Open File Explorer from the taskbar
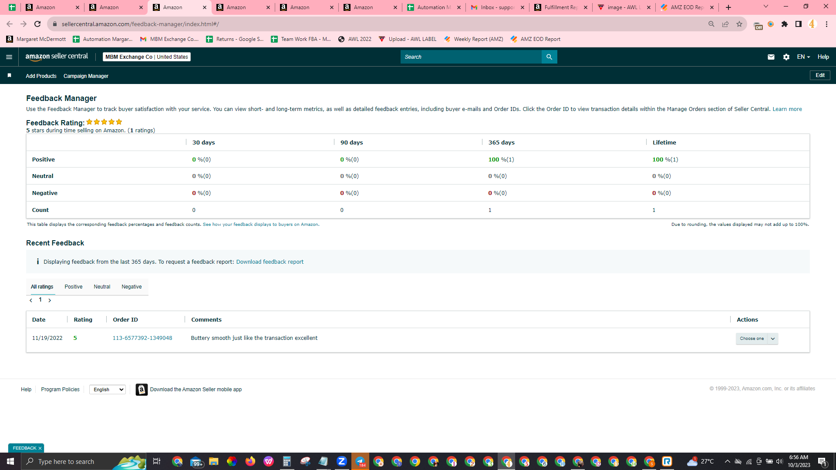The image size is (836, 470). pos(213,461)
